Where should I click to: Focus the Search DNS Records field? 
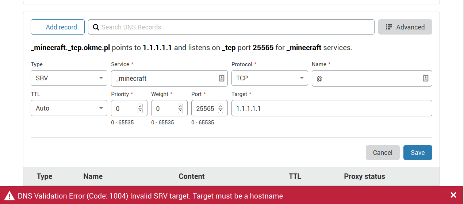(234, 27)
